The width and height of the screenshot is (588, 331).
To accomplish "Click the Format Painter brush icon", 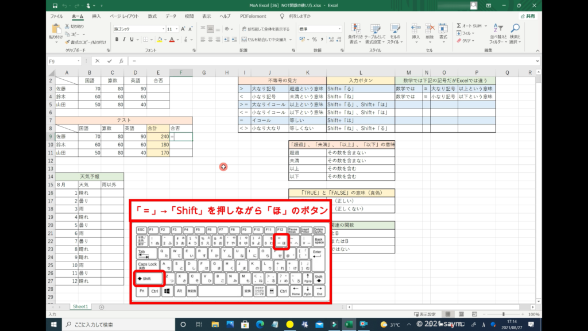I will coord(67,42).
